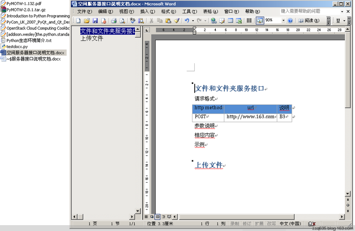Toggle the 改写 overtype indicator

click(271, 224)
